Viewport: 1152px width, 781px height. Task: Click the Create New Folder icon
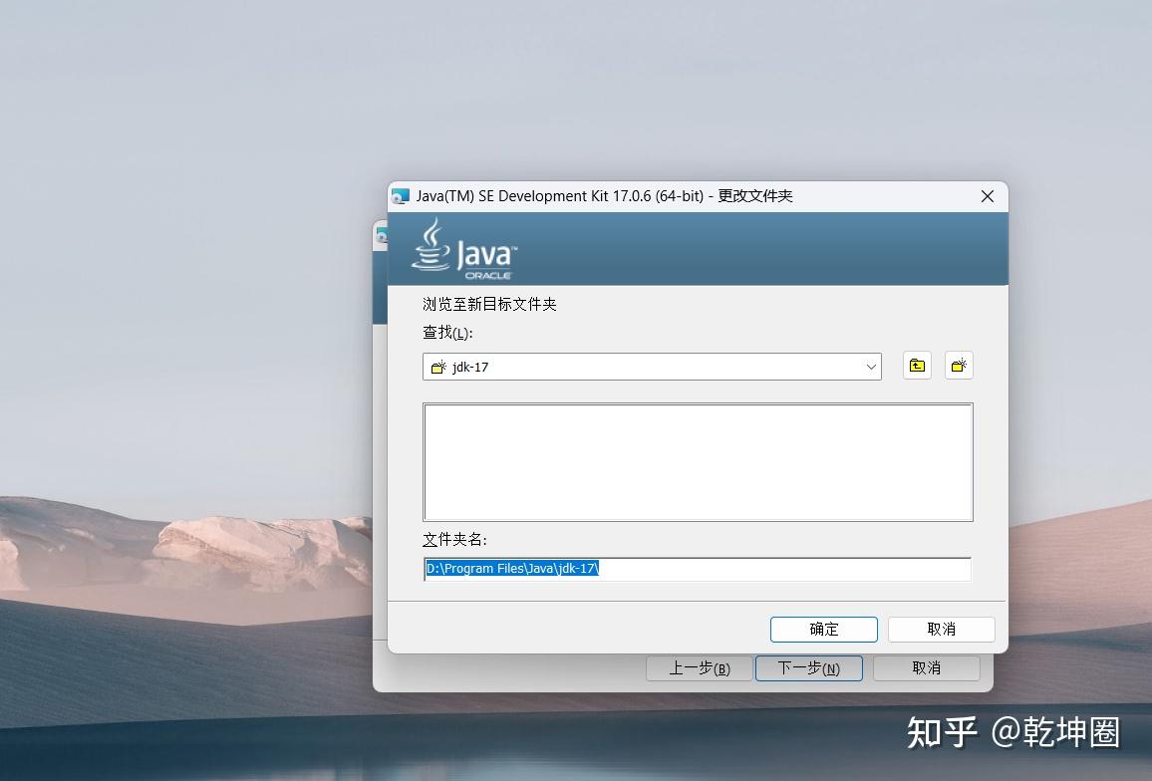coord(958,366)
